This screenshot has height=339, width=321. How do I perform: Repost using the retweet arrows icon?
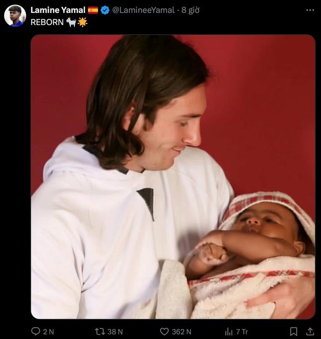tap(100, 331)
